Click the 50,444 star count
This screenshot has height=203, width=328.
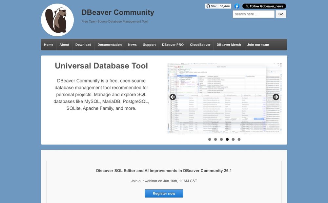tap(225, 6)
